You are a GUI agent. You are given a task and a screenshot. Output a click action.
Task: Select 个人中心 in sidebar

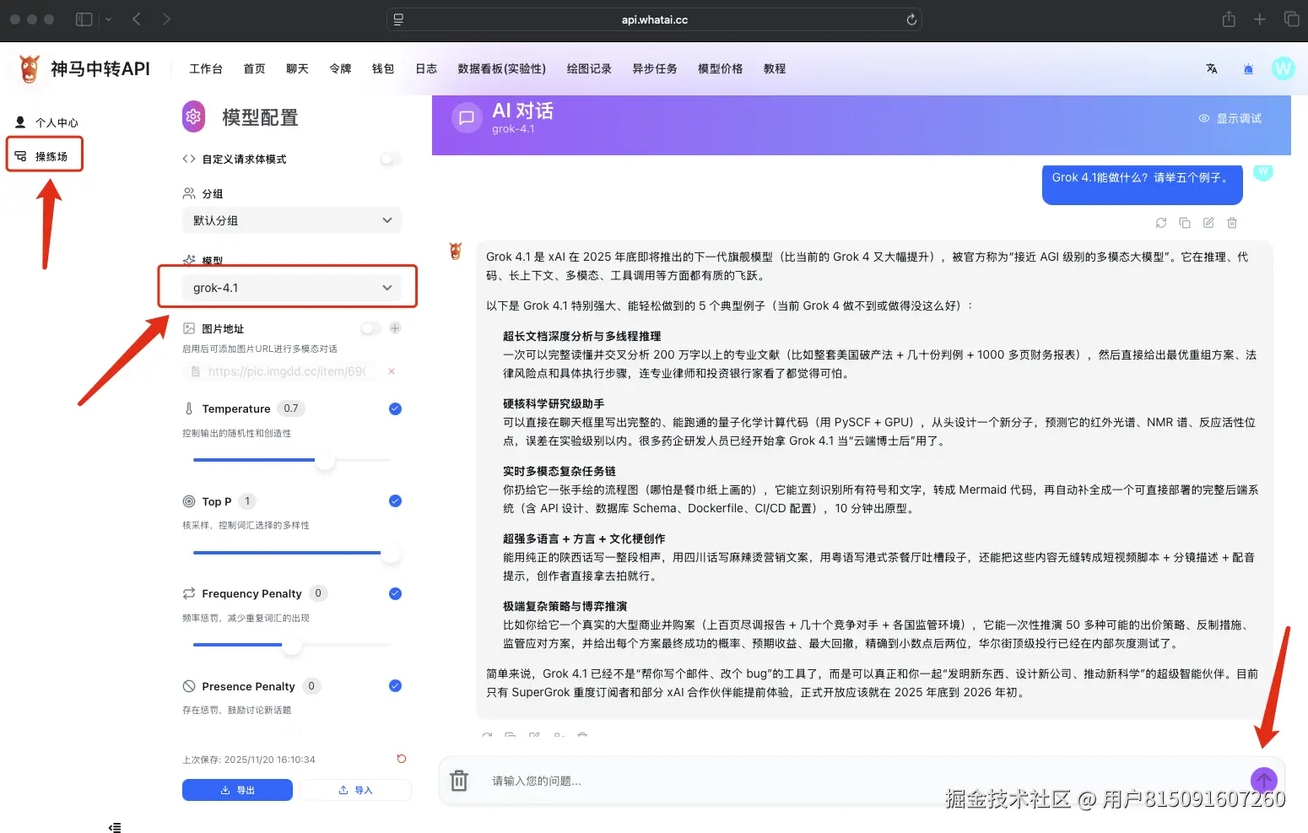pyautogui.click(x=47, y=122)
